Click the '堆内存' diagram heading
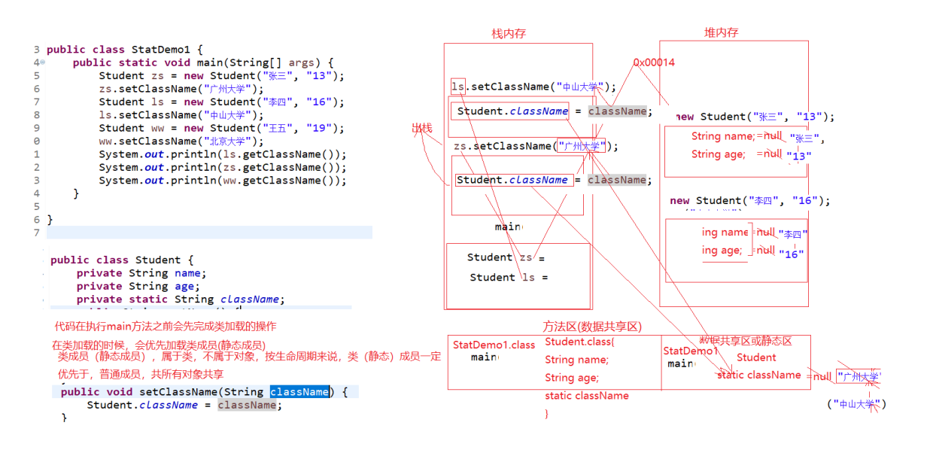The width and height of the screenshot is (930, 453). [x=721, y=32]
